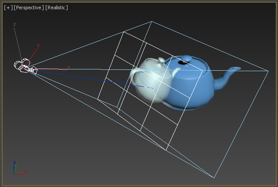Click the white grid plane's top-left corner
This screenshot has height=187, width=278.
tap(123, 32)
